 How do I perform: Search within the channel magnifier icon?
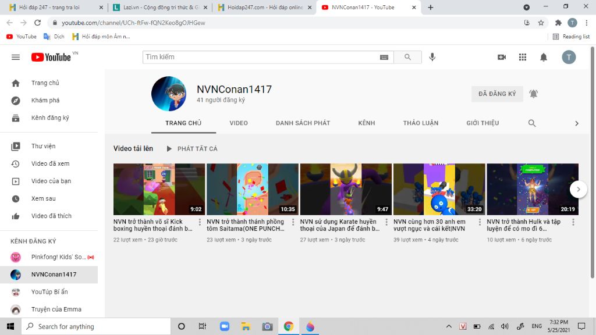pos(532,123)
